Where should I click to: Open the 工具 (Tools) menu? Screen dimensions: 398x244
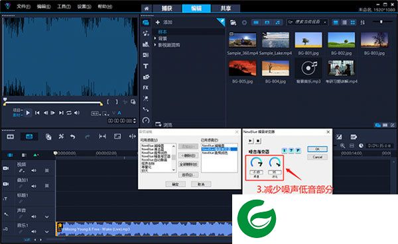pyautogui.click(x=64, y=7)
